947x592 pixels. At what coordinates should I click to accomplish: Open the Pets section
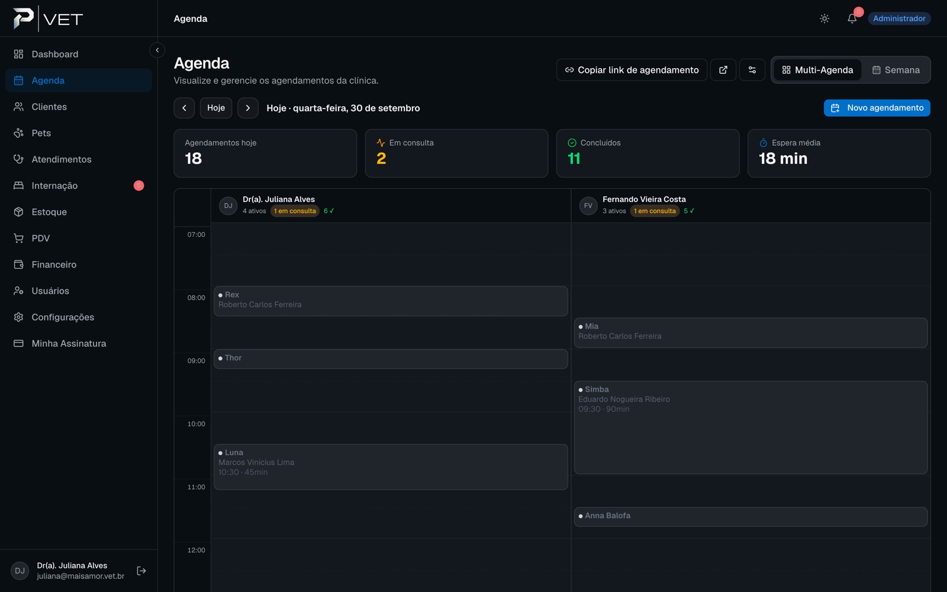[x=79, y=133]
